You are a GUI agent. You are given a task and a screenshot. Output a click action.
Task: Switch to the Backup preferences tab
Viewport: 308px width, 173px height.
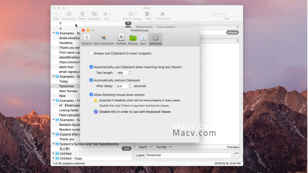click(133, 39)
